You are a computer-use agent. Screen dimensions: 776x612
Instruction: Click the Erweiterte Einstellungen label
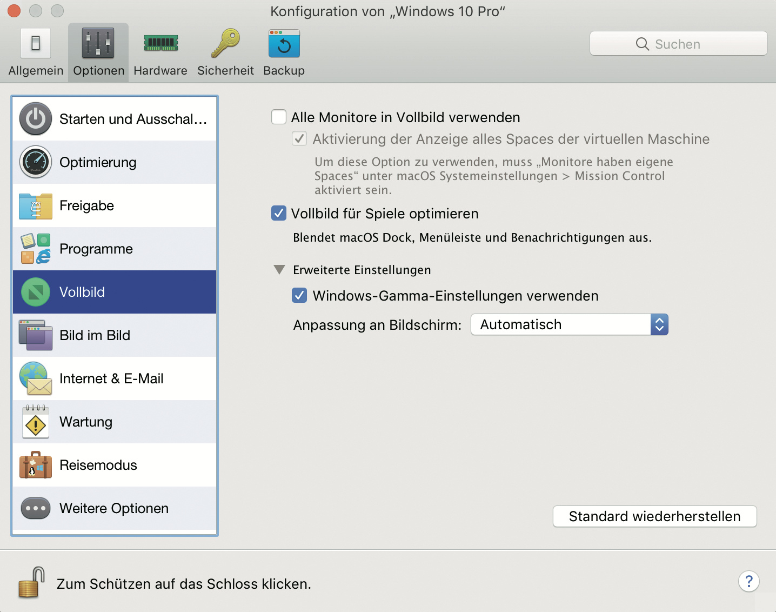point(362,270)
